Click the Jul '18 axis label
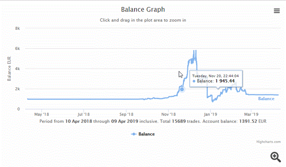Viewport: 286px width, 167px height. pos(84,114)
